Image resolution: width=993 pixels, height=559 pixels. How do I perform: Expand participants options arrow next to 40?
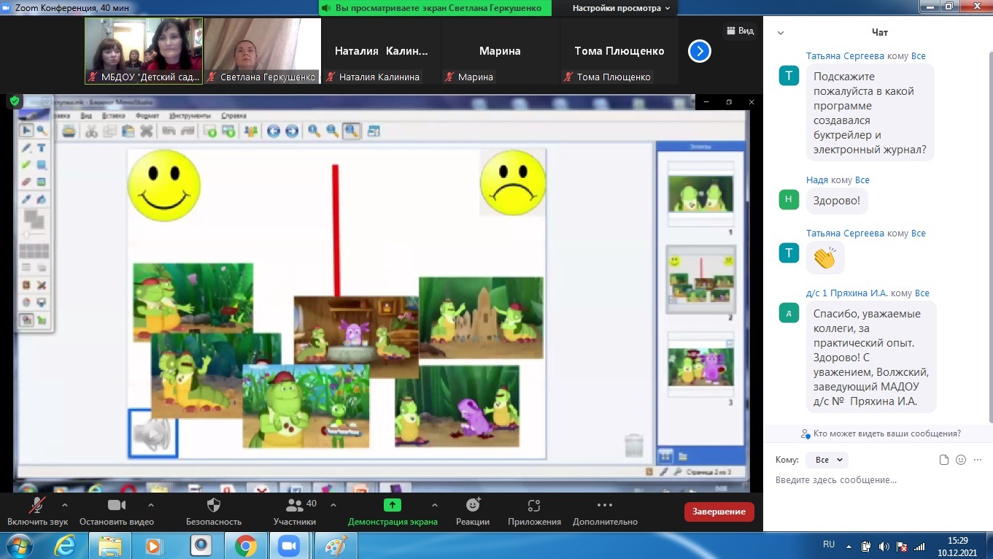tap(333, 504)
